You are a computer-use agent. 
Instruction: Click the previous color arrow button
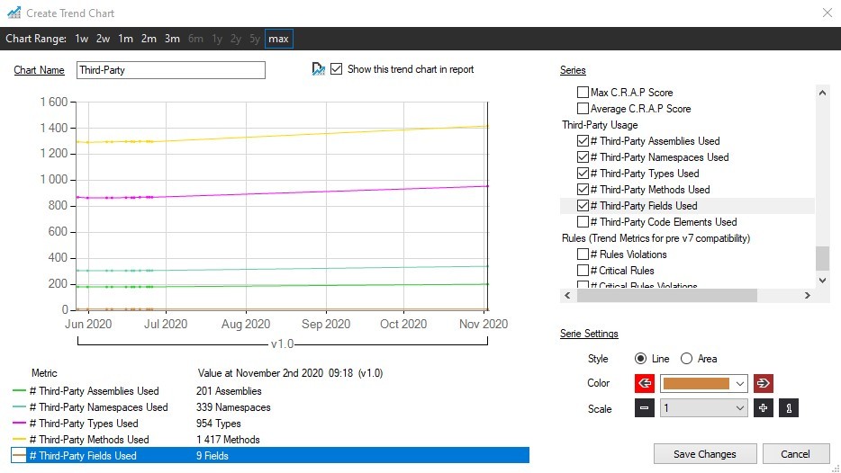(645, 383)
